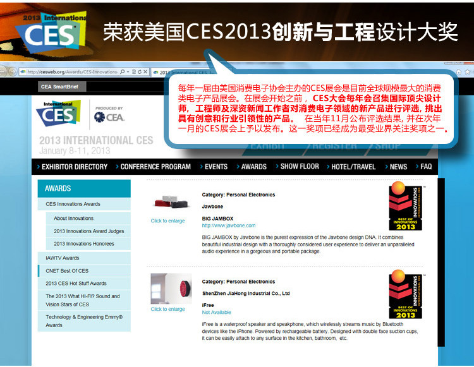The image size is (474, 367).
Task: Open About Innovations sidebar link
Action: pos(88,219)
